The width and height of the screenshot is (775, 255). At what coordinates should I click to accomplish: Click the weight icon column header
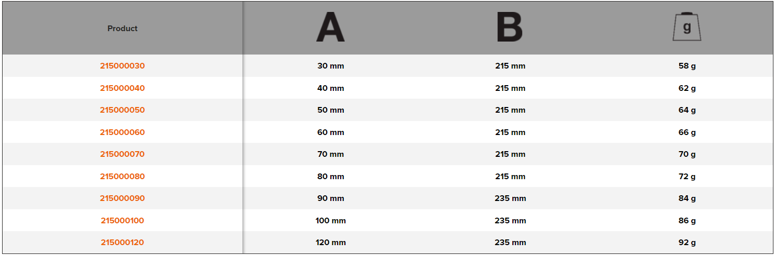[687, 27]
